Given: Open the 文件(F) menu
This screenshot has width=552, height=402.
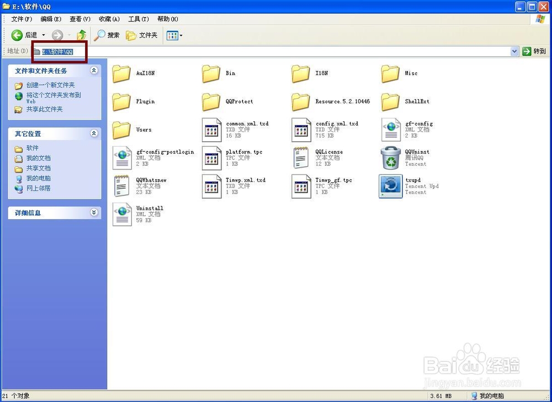Looking at the screenshot, I should (x=22, y=19).
